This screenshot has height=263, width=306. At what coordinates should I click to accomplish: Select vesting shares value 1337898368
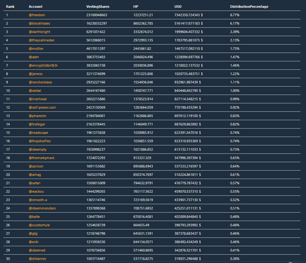point(96,208)
